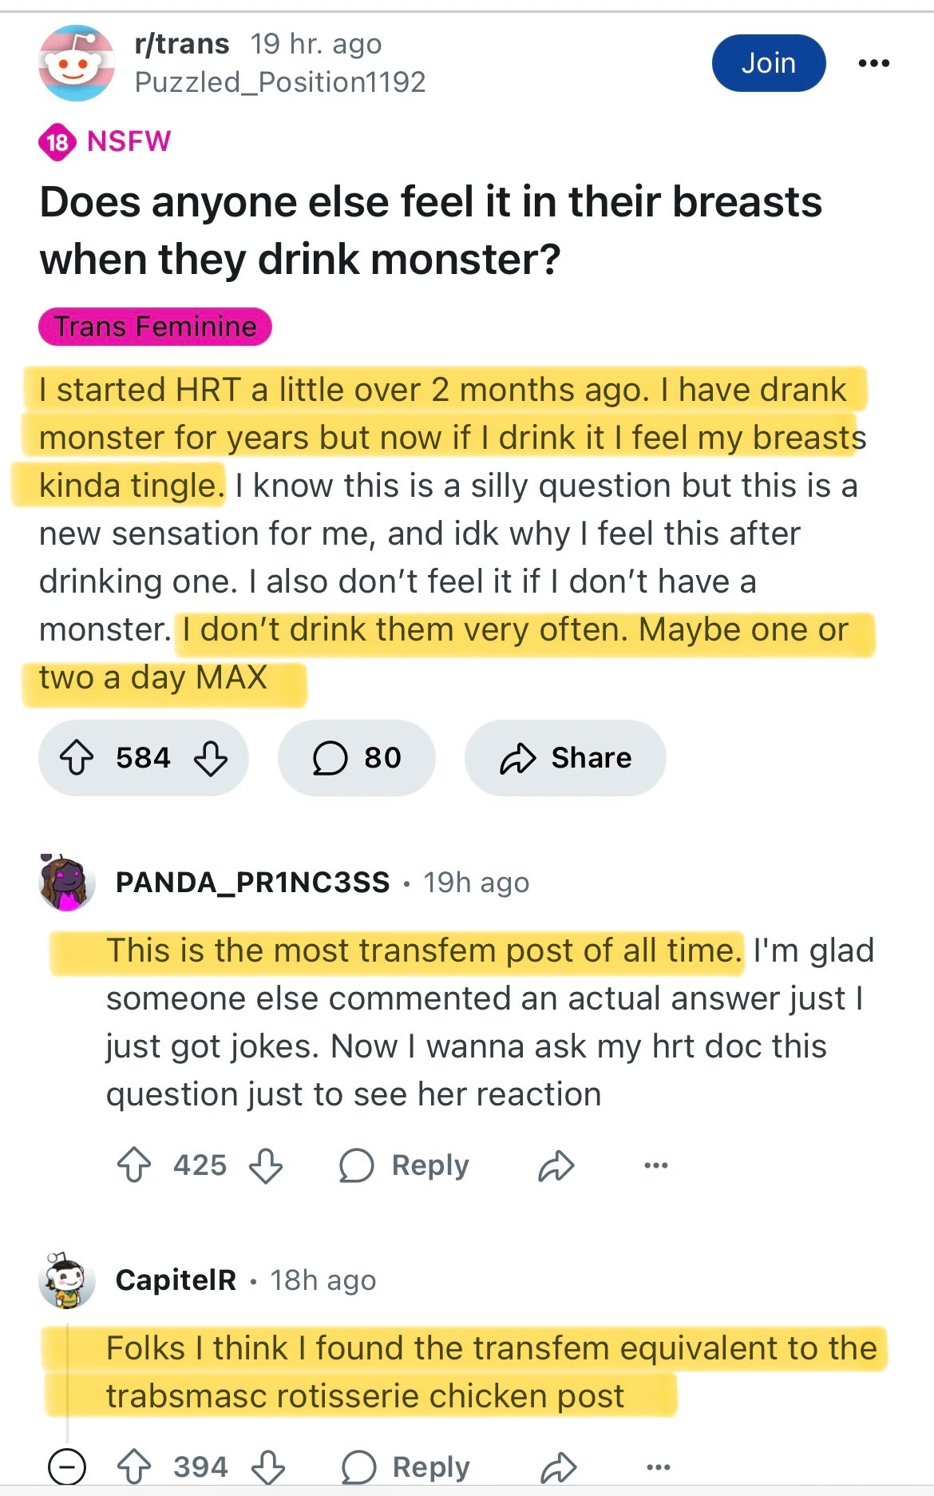Collapse CapitelR's comment thread

click(67, 1466)
